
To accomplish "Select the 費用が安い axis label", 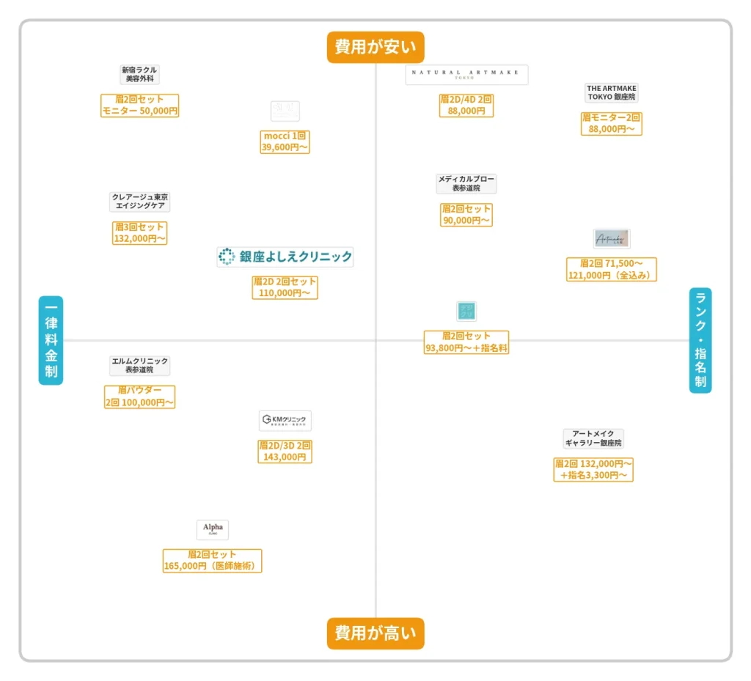I will (375, 48).
